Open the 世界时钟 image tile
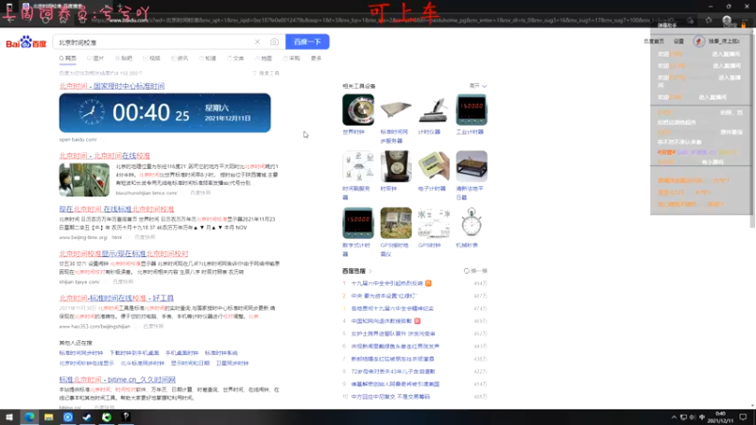 [x=358, y=110]
